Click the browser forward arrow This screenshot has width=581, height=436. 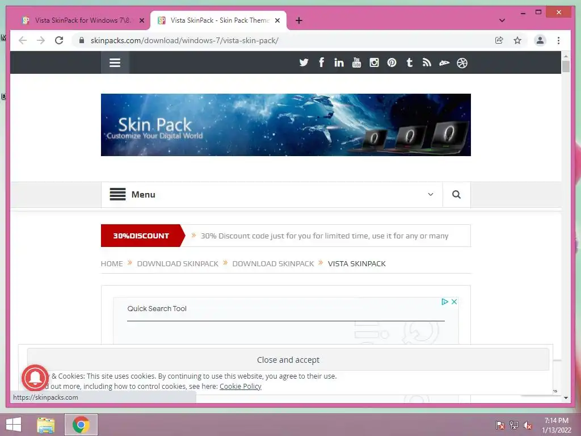pyautogui.click(x=41, y=40)
